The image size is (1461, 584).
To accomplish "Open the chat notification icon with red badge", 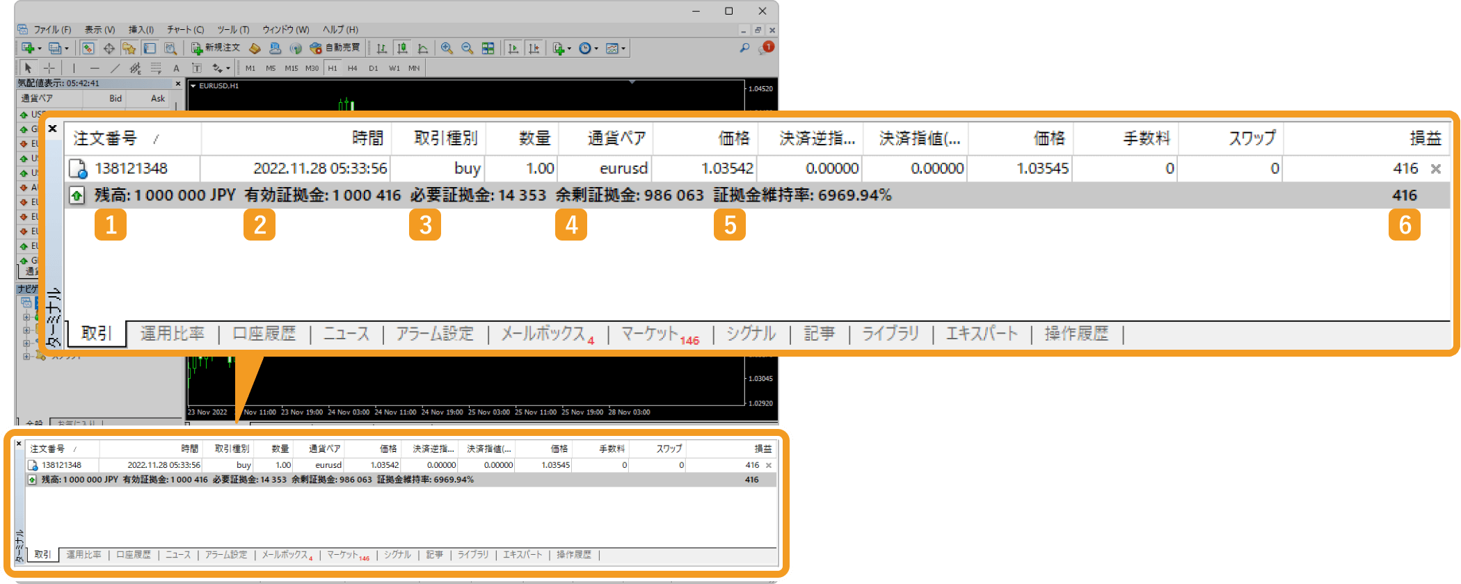I will pyautogui.click(x=766, y=48).
